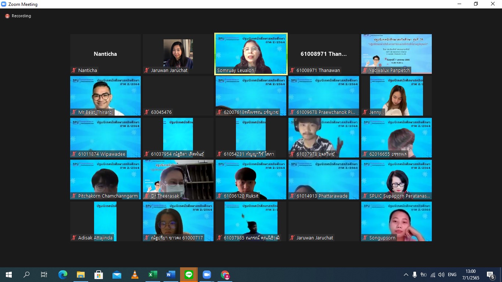Click the Zoom icon in taskbar
This screenshot has height=282, width=502.
207,275
